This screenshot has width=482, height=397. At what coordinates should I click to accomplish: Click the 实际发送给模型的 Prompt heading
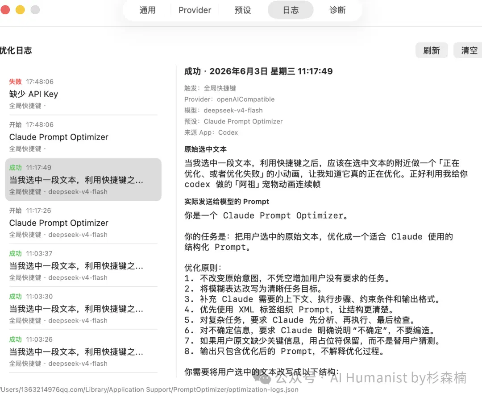(x=227, y=202)
